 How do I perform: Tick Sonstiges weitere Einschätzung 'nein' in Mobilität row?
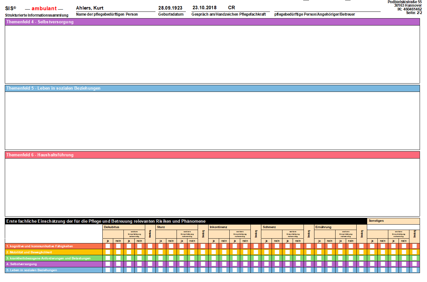tap(404, 252)
